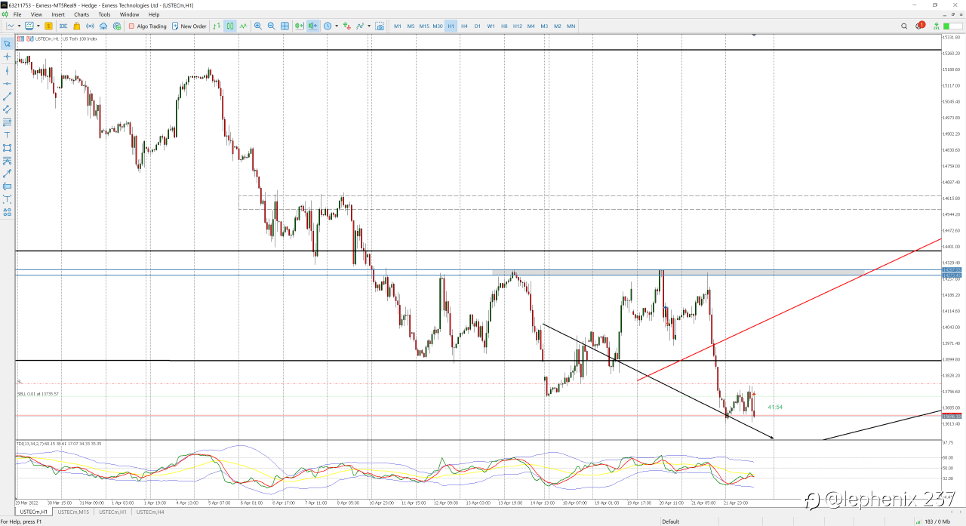Set timeframe to M1

[x=398, y=26]
